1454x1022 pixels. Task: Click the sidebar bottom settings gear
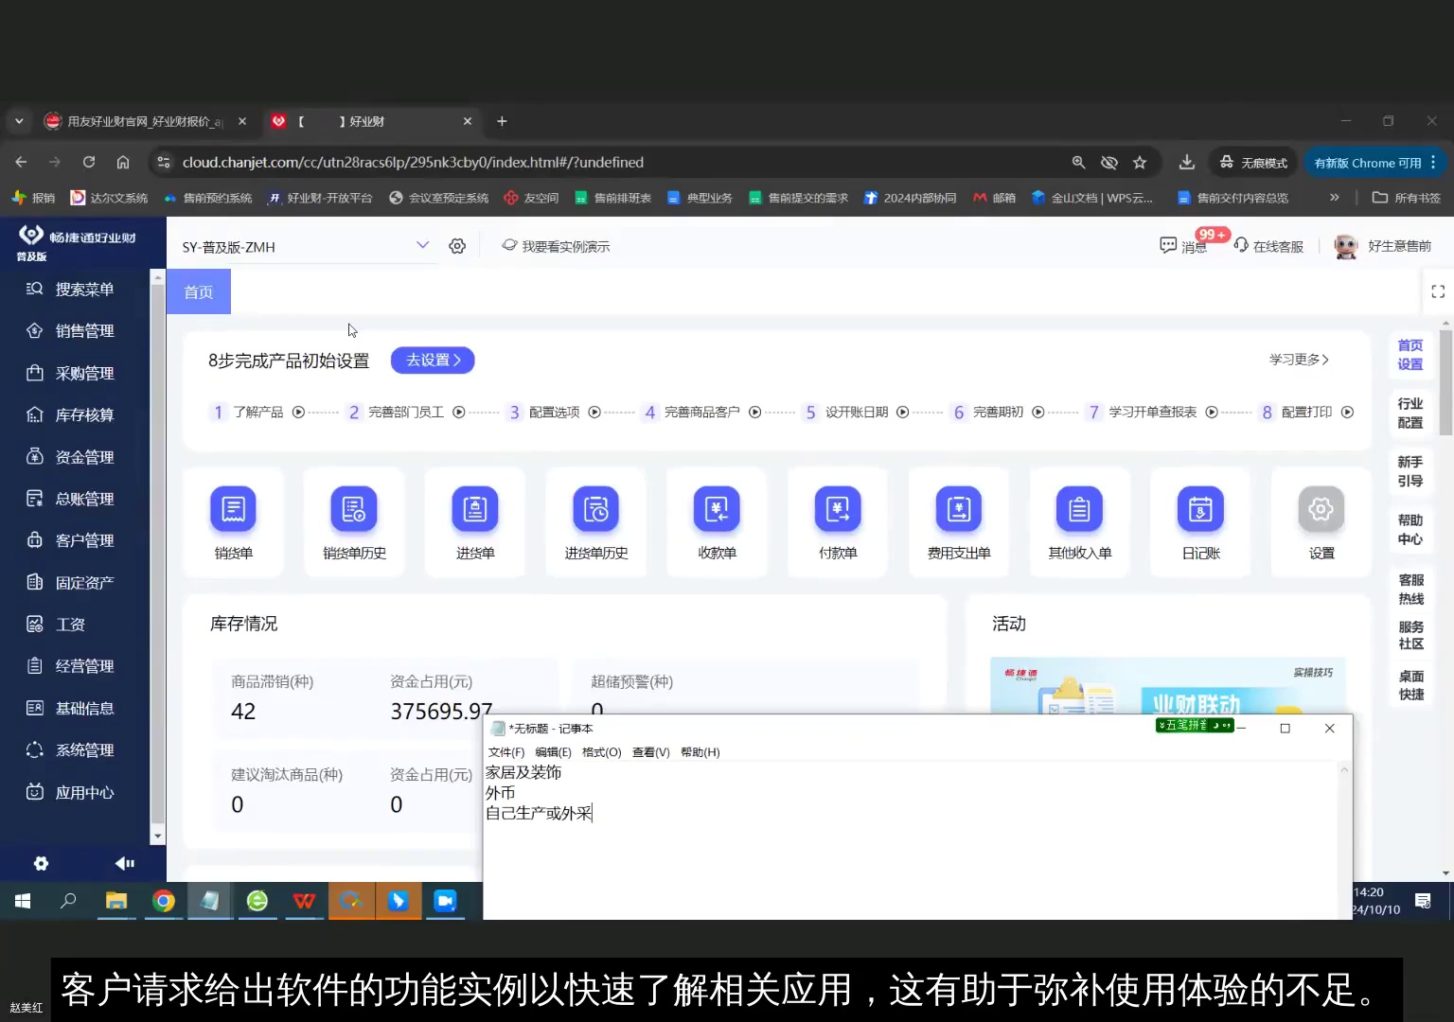point(41,863)
